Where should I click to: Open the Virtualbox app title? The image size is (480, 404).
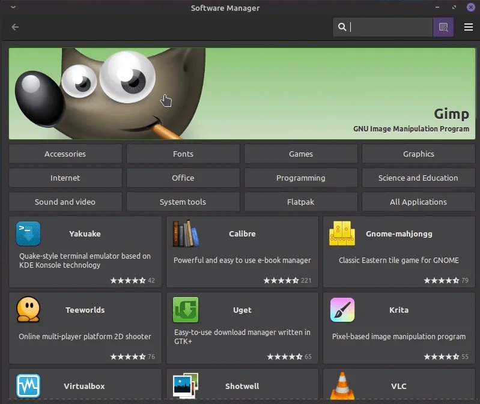point(84,386)
